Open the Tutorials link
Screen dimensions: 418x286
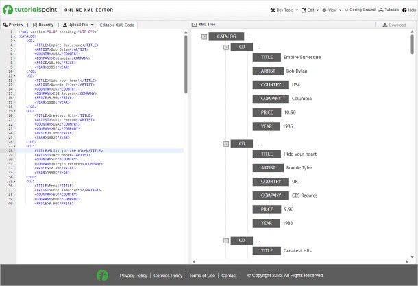point(389,10)
